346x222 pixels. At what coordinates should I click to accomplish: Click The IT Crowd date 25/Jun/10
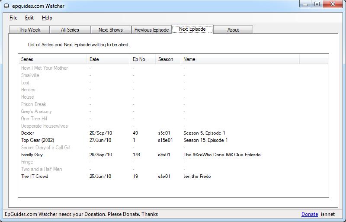click(x=100, y=176)
